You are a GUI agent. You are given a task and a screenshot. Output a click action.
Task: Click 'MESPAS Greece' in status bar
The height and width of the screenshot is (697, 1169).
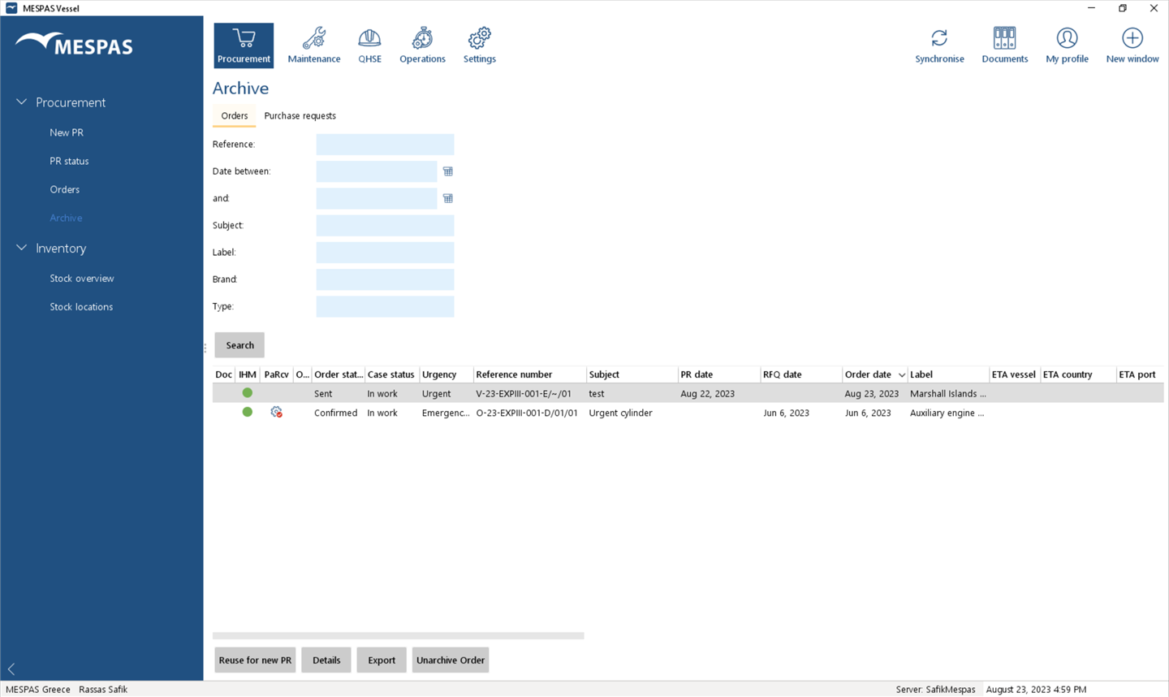tap(38, 689)
